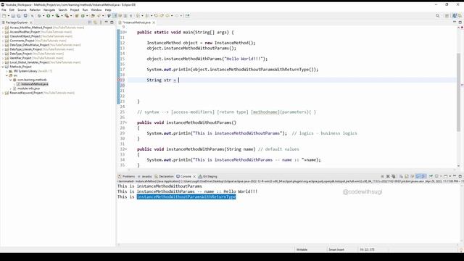Open the Window menu
The width and height of the screenshot is (464, 261).
(96, 9)
